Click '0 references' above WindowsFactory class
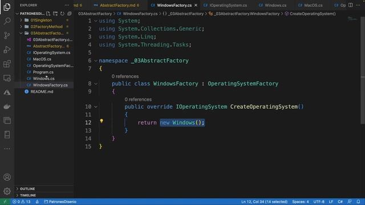The width and height of the screenshot is (365, 205). [x=125, y=76]
